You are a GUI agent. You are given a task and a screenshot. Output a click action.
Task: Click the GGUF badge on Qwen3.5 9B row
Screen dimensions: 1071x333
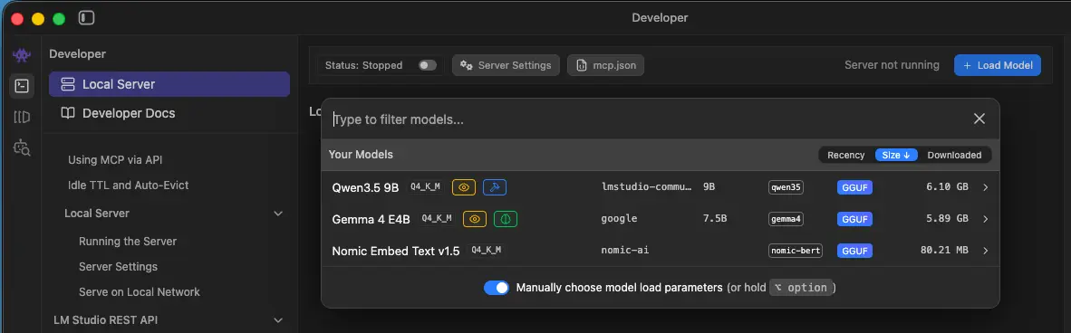[854, 187]
